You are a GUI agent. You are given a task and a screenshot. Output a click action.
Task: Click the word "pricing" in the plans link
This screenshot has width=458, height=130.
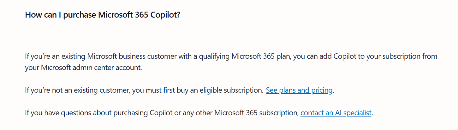(x=322, y=90)
